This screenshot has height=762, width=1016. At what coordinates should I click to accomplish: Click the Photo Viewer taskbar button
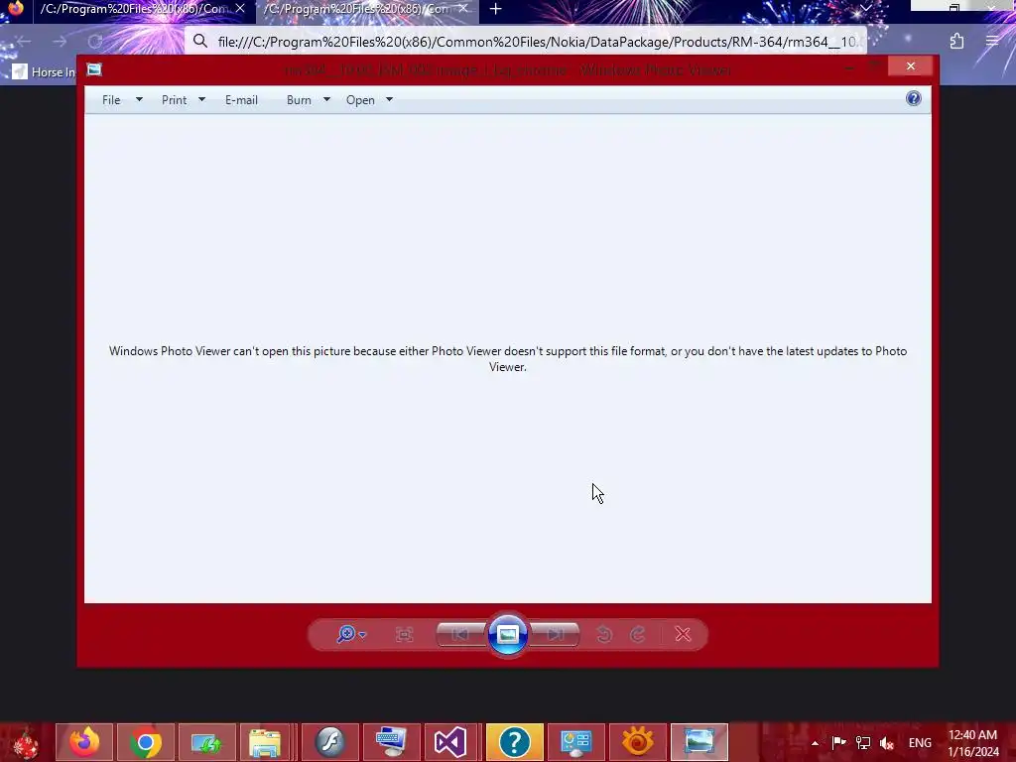pos(699,742)
